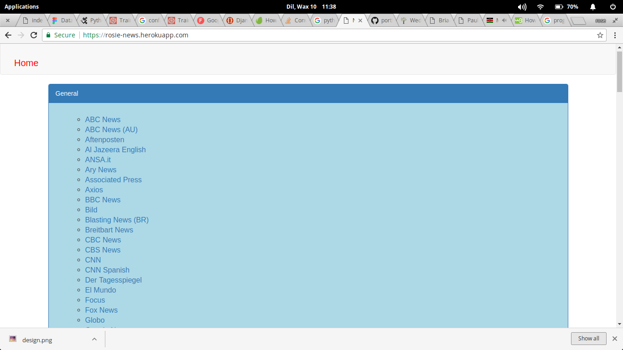Click the page's vertical scrollbar thumb
The width and height of the screenshot is (623, 350).
tap(619, 72)
